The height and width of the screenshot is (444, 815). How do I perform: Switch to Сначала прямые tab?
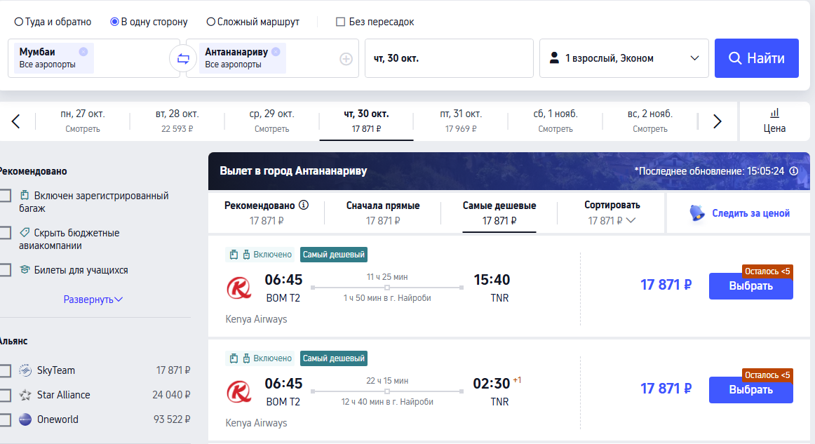[383, 213]
